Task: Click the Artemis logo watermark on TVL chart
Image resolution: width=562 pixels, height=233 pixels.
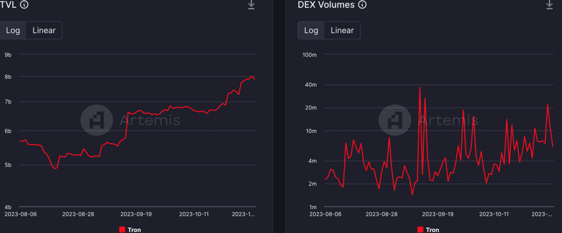Action: pyautogui.click(x=97, y=120)
